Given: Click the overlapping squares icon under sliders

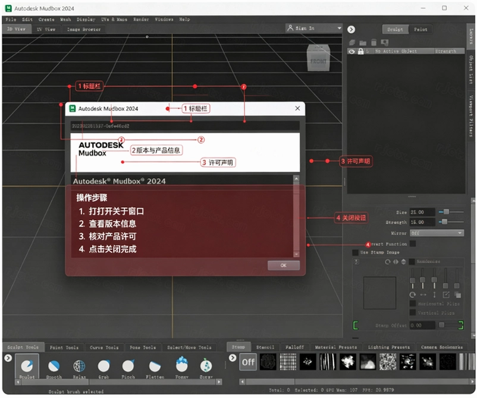Looking at the screenshot, I should click(x=457, y=295).
